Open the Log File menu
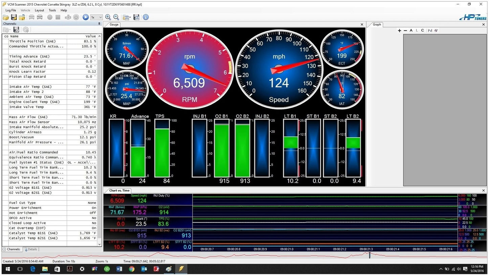Screen dimensions: 489x276 (11, 10)
